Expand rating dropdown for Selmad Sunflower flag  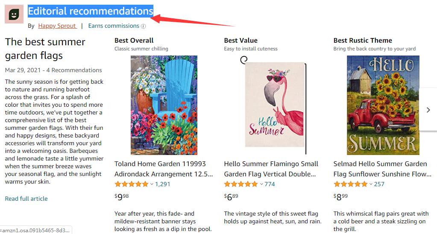[x=370, y=184]
